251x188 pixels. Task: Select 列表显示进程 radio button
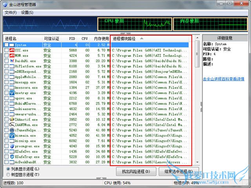tap(8, 169)
